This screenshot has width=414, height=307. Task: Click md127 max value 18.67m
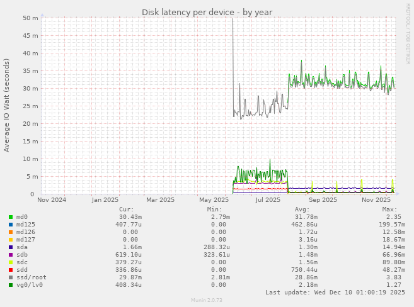[x=394, y=240]
